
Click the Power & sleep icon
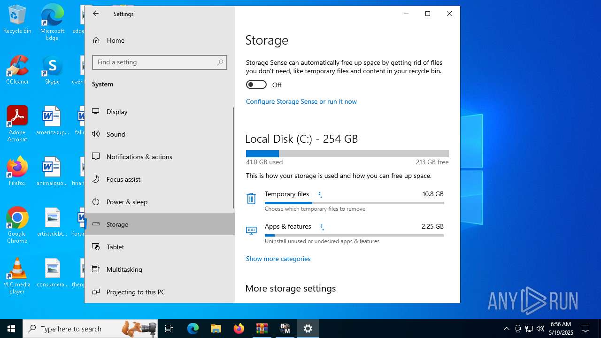(x=96, y=201)
